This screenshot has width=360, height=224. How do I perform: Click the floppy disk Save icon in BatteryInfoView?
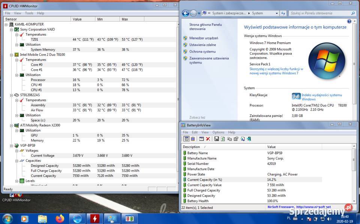(216, 139)
